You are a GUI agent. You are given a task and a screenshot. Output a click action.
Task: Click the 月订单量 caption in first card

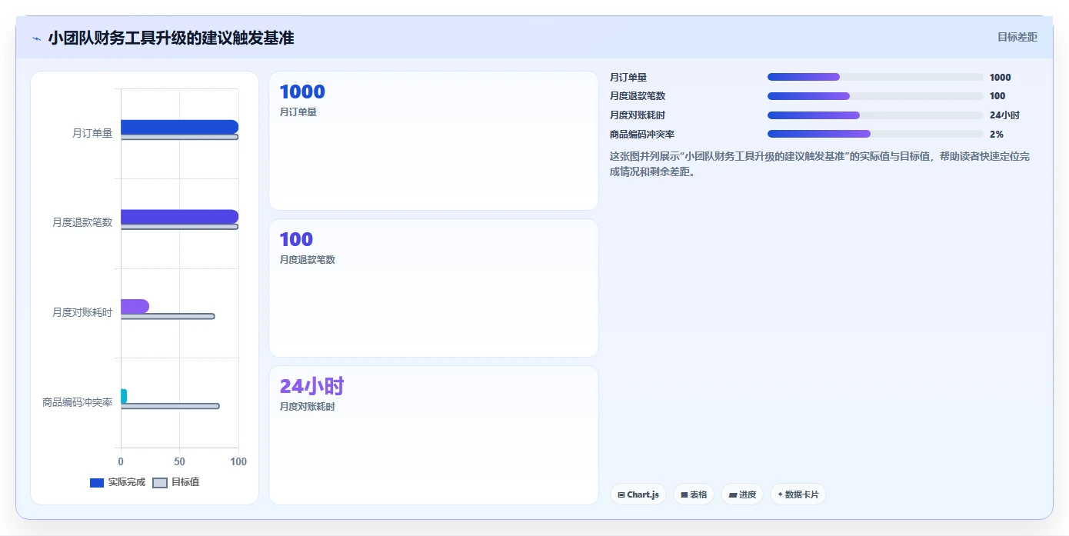pos(298,112)
